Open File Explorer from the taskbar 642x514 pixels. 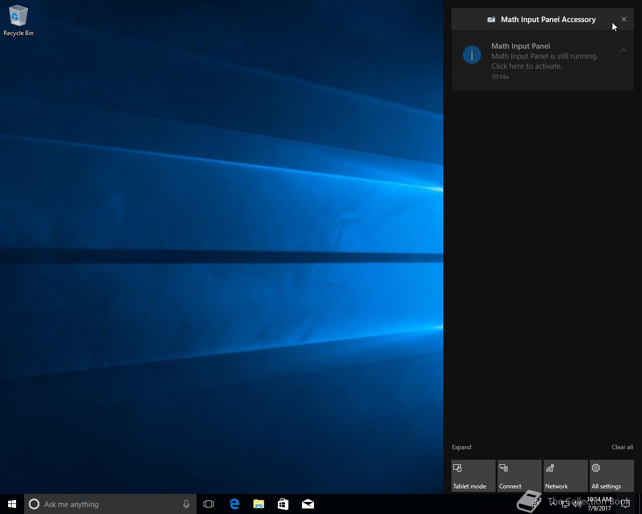(x=259, y=504)
